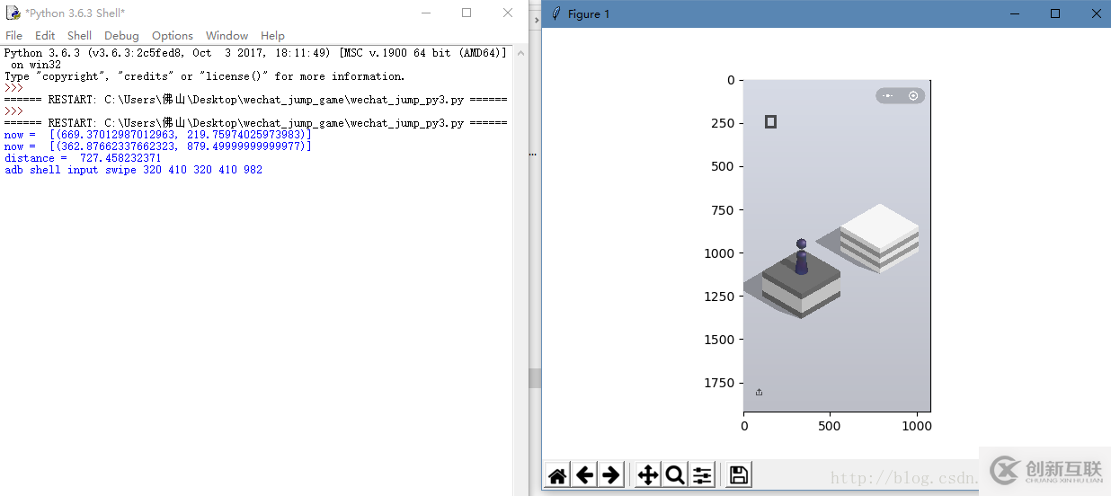The image size is (1111, 496).
Task: Minimize the Python Shell window
Action: pos(427,13)
